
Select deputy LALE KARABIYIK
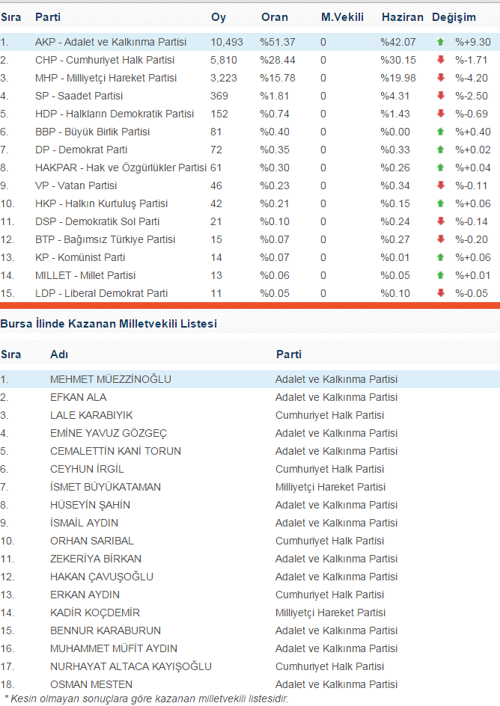[91, 415]
